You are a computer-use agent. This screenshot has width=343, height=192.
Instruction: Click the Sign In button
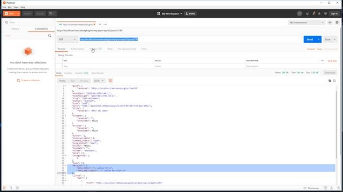pyautogui.click(x=334, y=13)
